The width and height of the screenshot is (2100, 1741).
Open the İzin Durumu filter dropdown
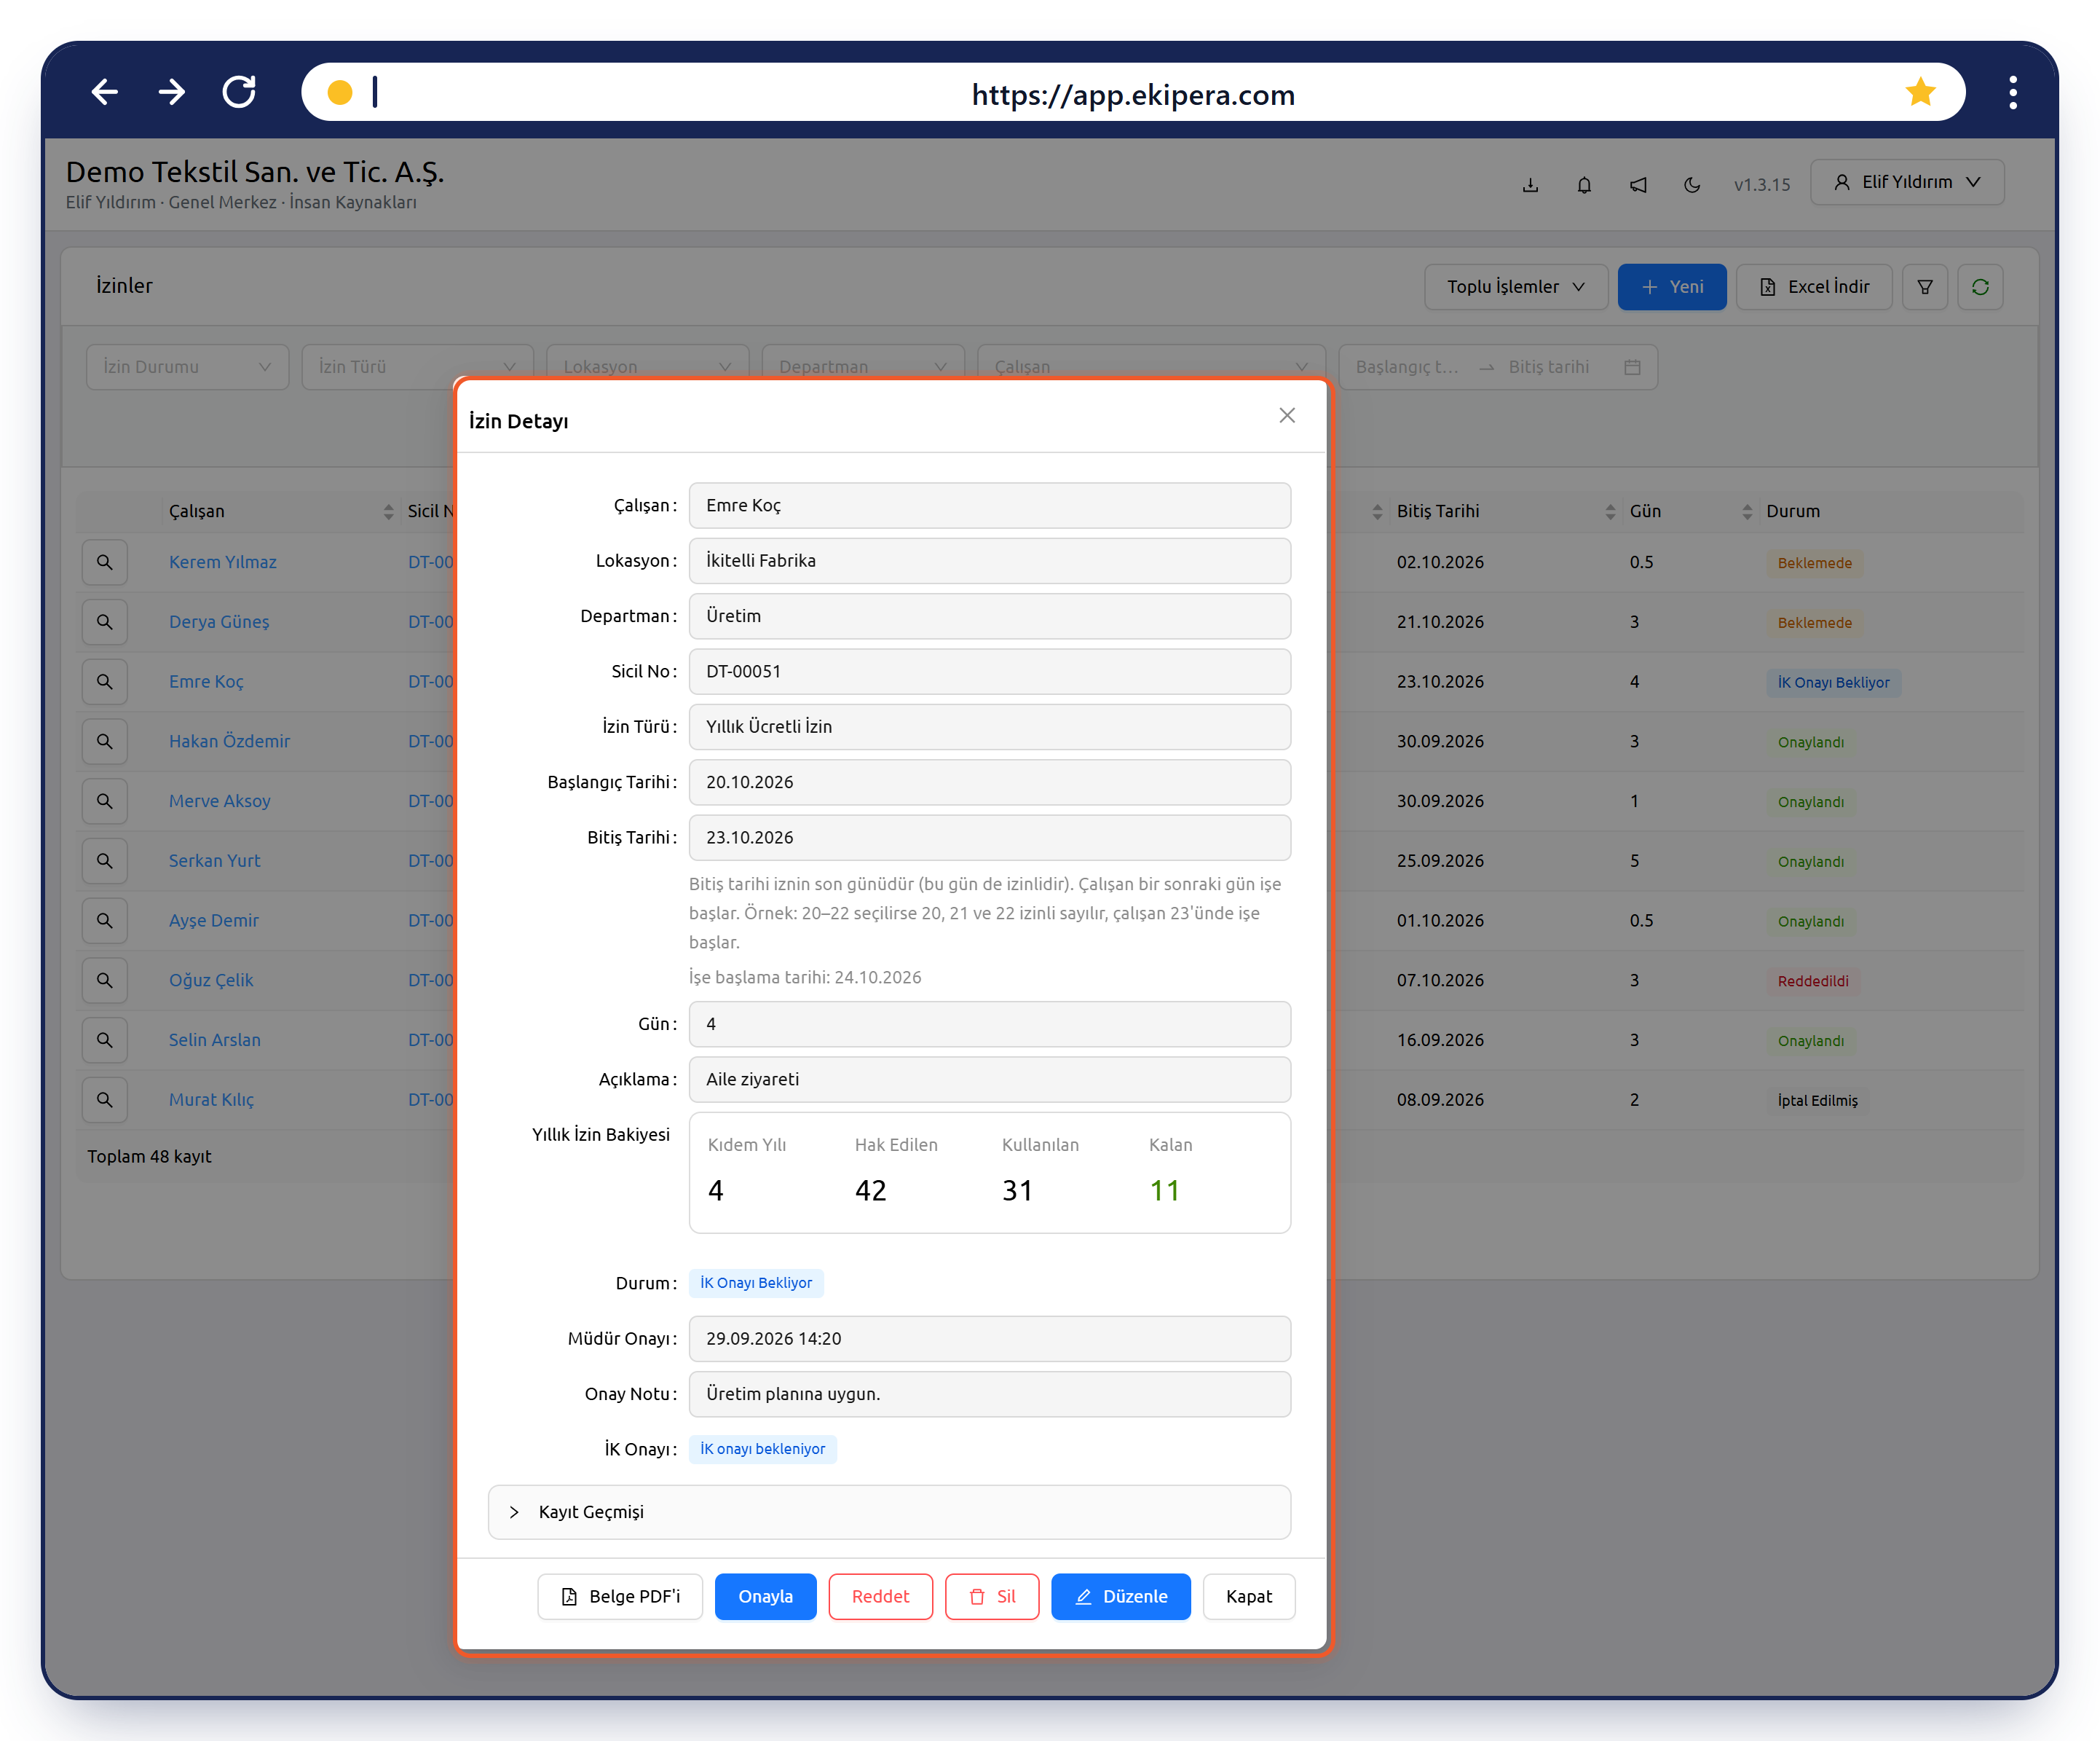click(x=187, y=367)
